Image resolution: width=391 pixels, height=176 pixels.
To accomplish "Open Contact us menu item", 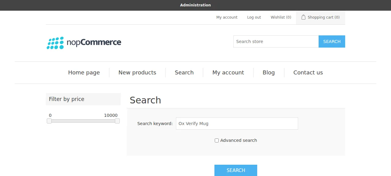I will pyautogui.click(x=308, y=73).
